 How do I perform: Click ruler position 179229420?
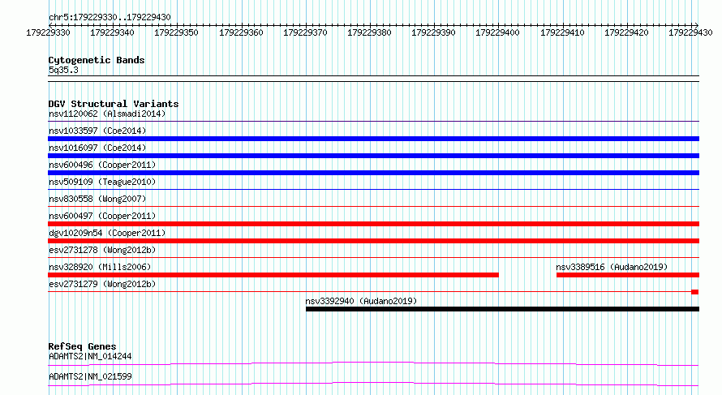pos(626,32)
